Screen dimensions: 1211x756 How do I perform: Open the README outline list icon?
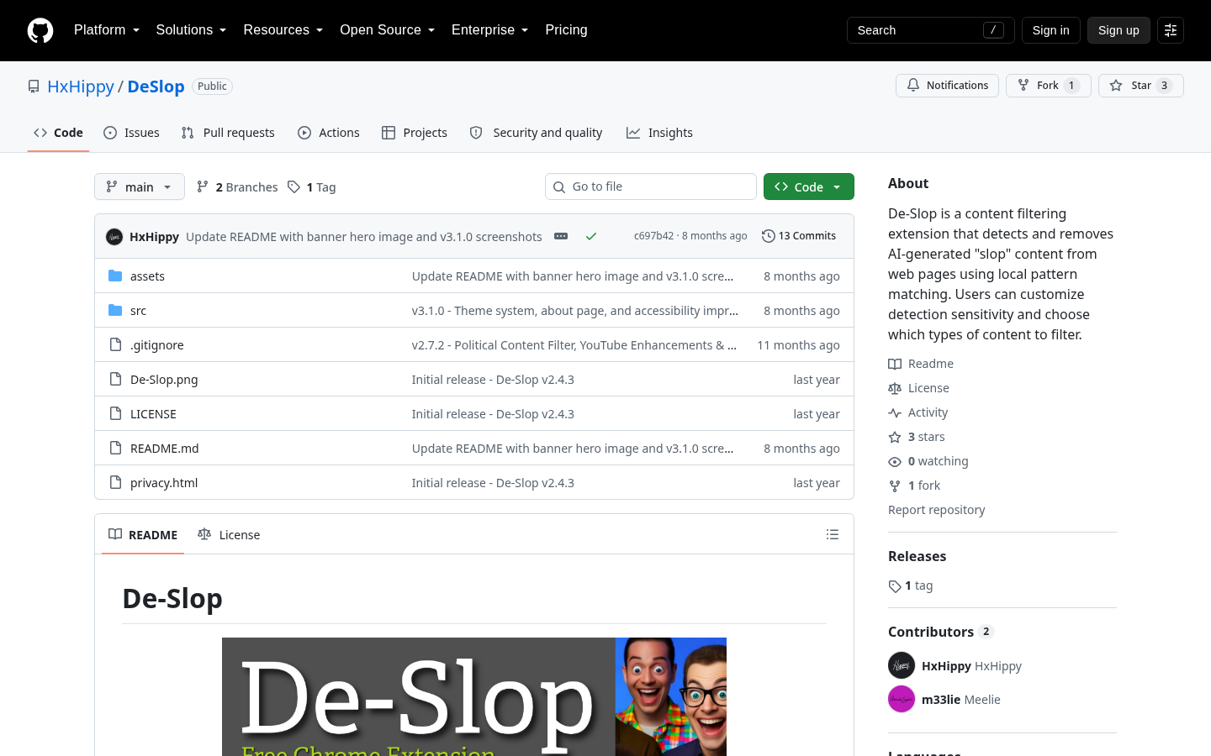(833, 534)
